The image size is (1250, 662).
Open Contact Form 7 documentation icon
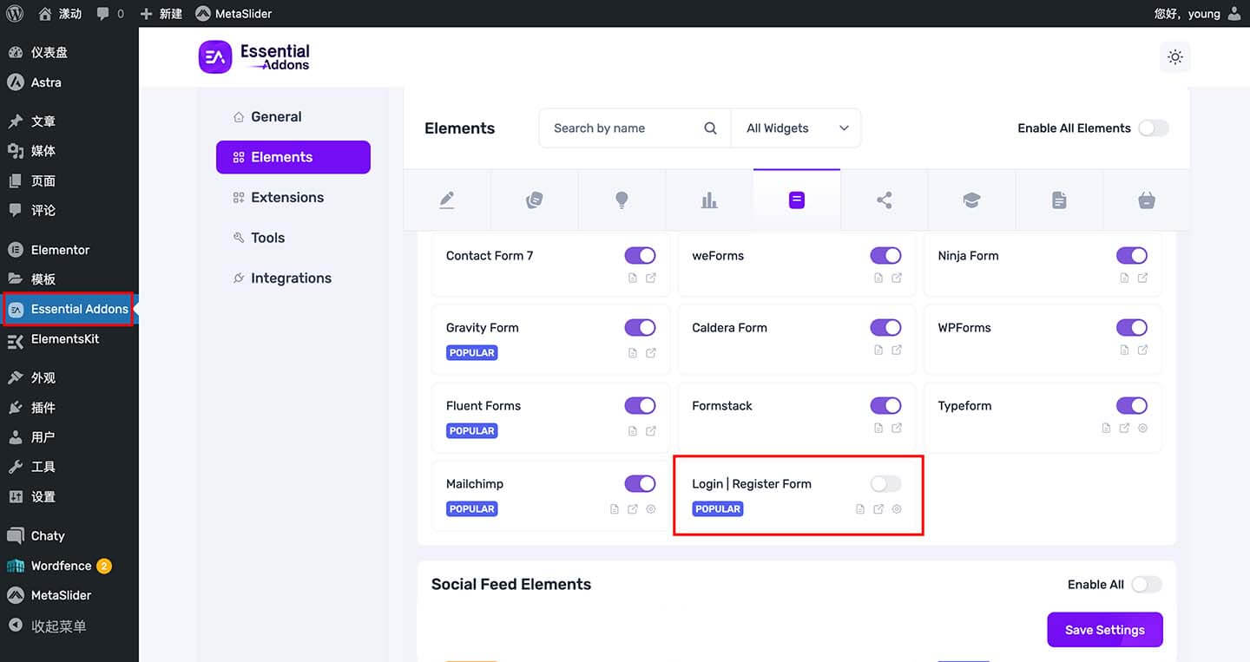tap(633, 278)
